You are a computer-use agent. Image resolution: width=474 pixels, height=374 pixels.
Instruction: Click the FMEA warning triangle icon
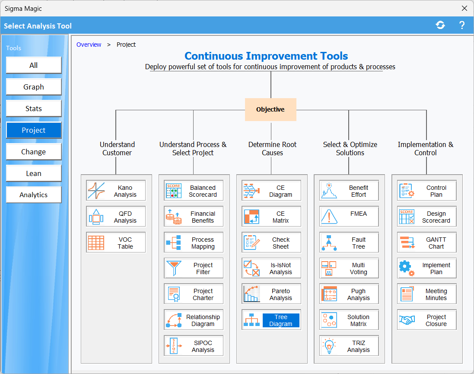tap(329, 217)
